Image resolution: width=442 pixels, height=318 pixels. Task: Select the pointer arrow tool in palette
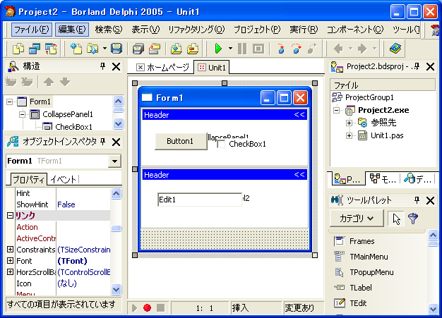(396, 219)
